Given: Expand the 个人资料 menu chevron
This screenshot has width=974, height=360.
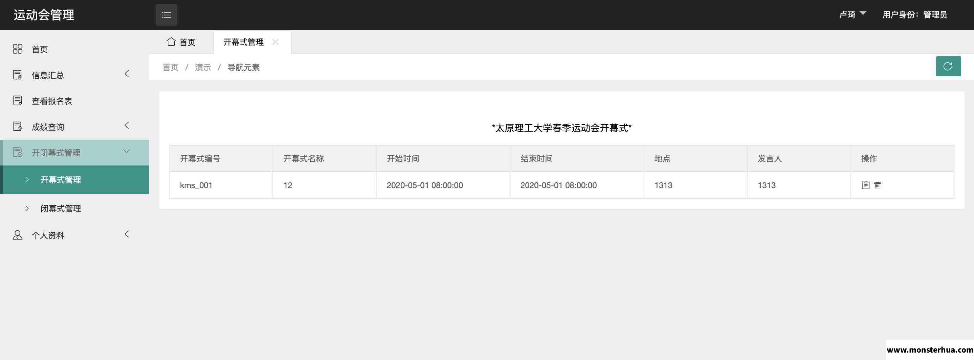Looking at the screenshot, I should pos(127,234).
